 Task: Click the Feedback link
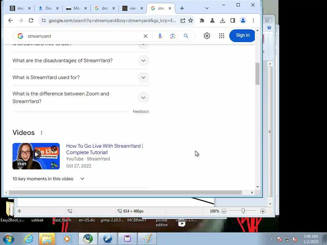[x=141, y=112]
